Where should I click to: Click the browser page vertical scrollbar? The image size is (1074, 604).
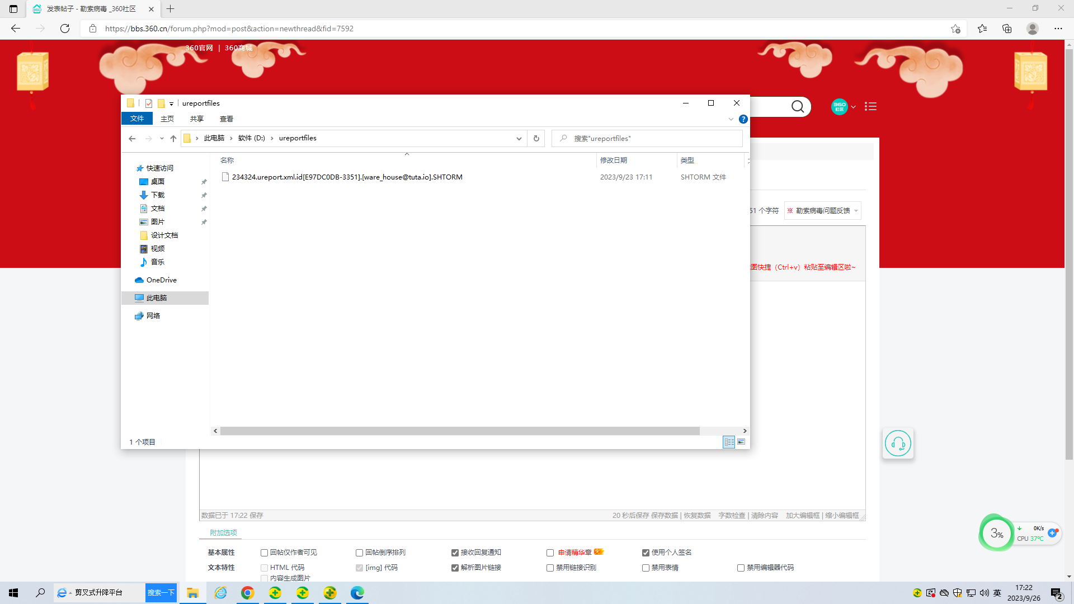1069,254
